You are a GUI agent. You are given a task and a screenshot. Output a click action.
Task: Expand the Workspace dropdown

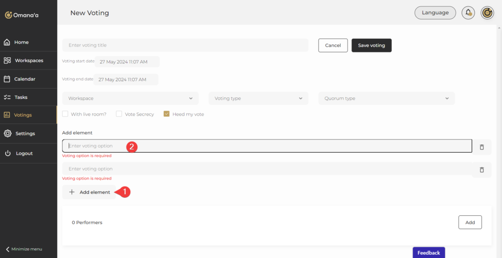click(130, 98)
